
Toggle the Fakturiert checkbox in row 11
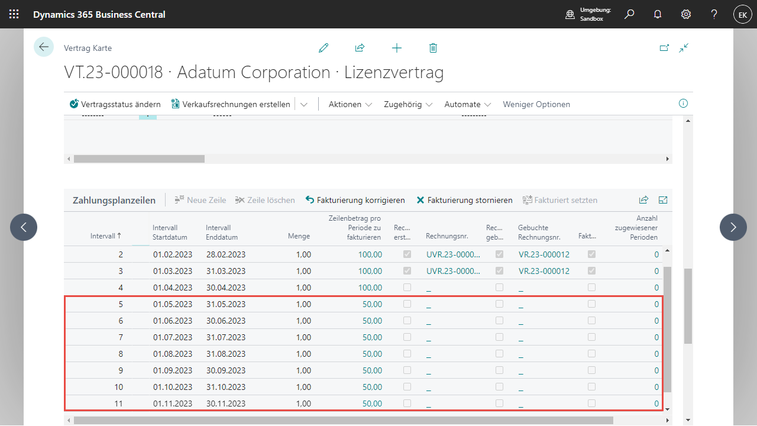592,403
